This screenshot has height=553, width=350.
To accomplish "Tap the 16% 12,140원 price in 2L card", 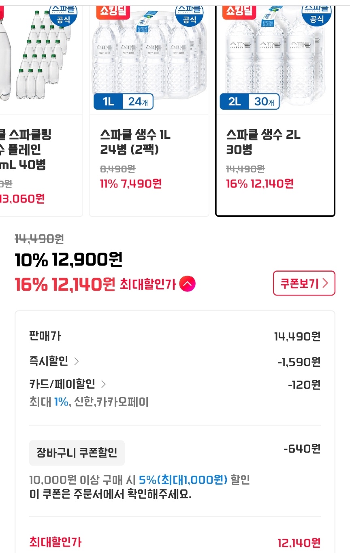I will (x=260, y=184).
